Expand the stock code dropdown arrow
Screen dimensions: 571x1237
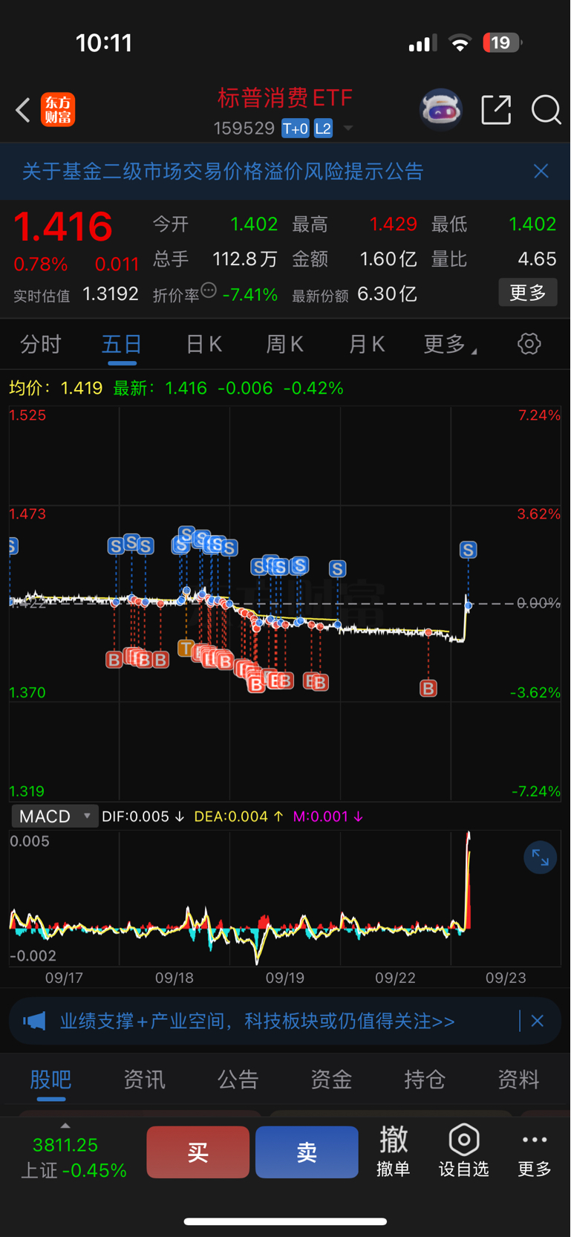click(x=348, y=129)
